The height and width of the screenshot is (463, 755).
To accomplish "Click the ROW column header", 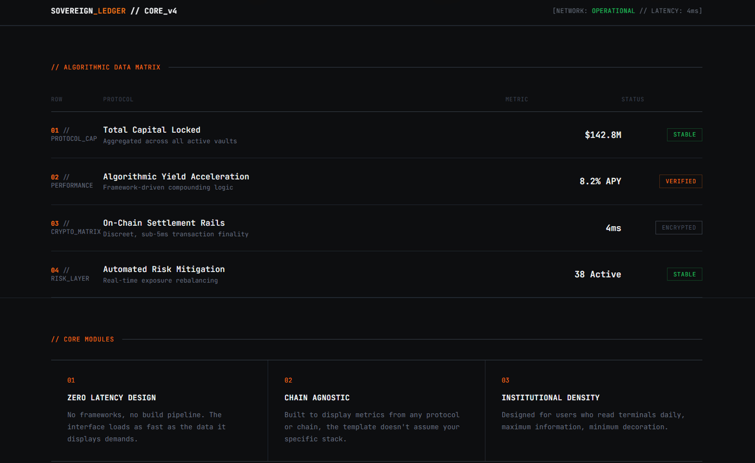I will [57, 100].
